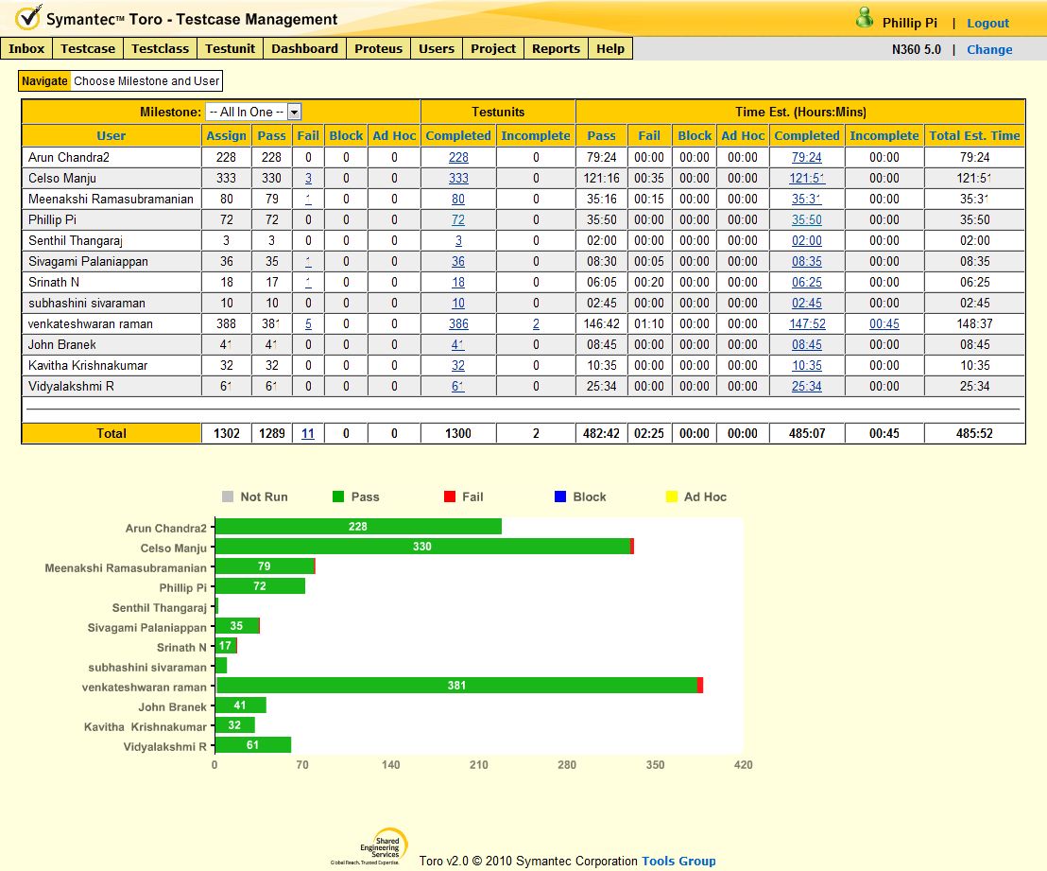The image size is (1047, 871).
Task: Click the red Fail legend square
Action: point(449,496)
